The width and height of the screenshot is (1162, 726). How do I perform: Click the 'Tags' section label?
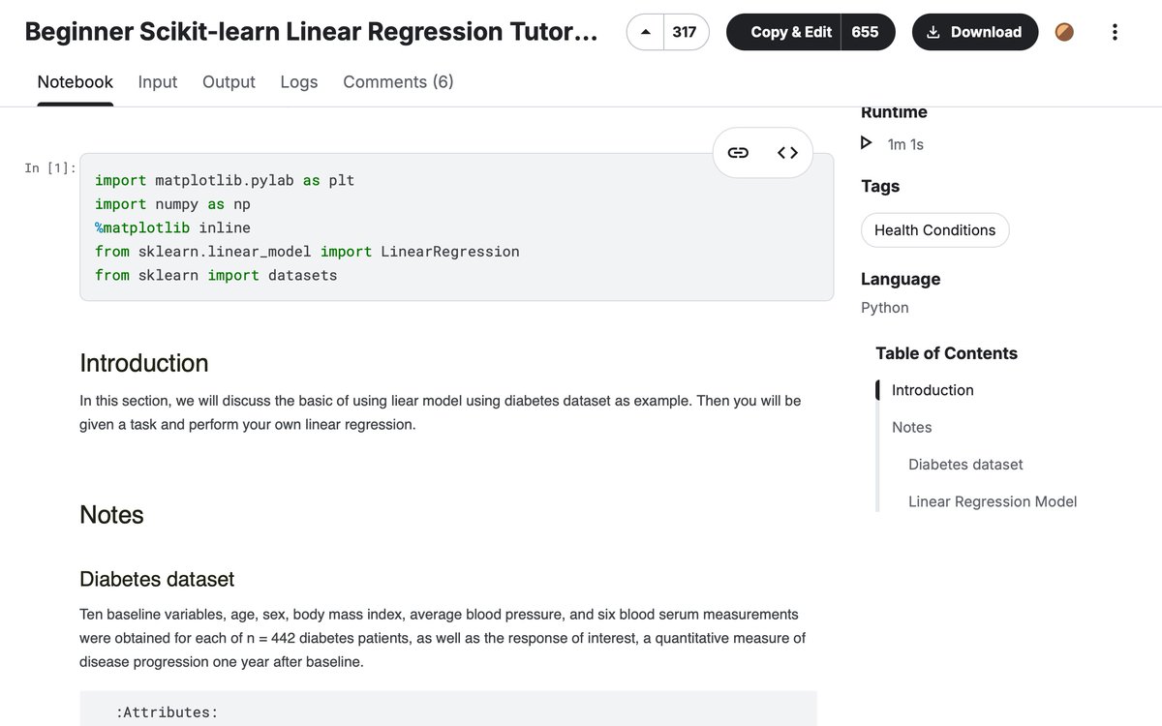tap(880, 186)
